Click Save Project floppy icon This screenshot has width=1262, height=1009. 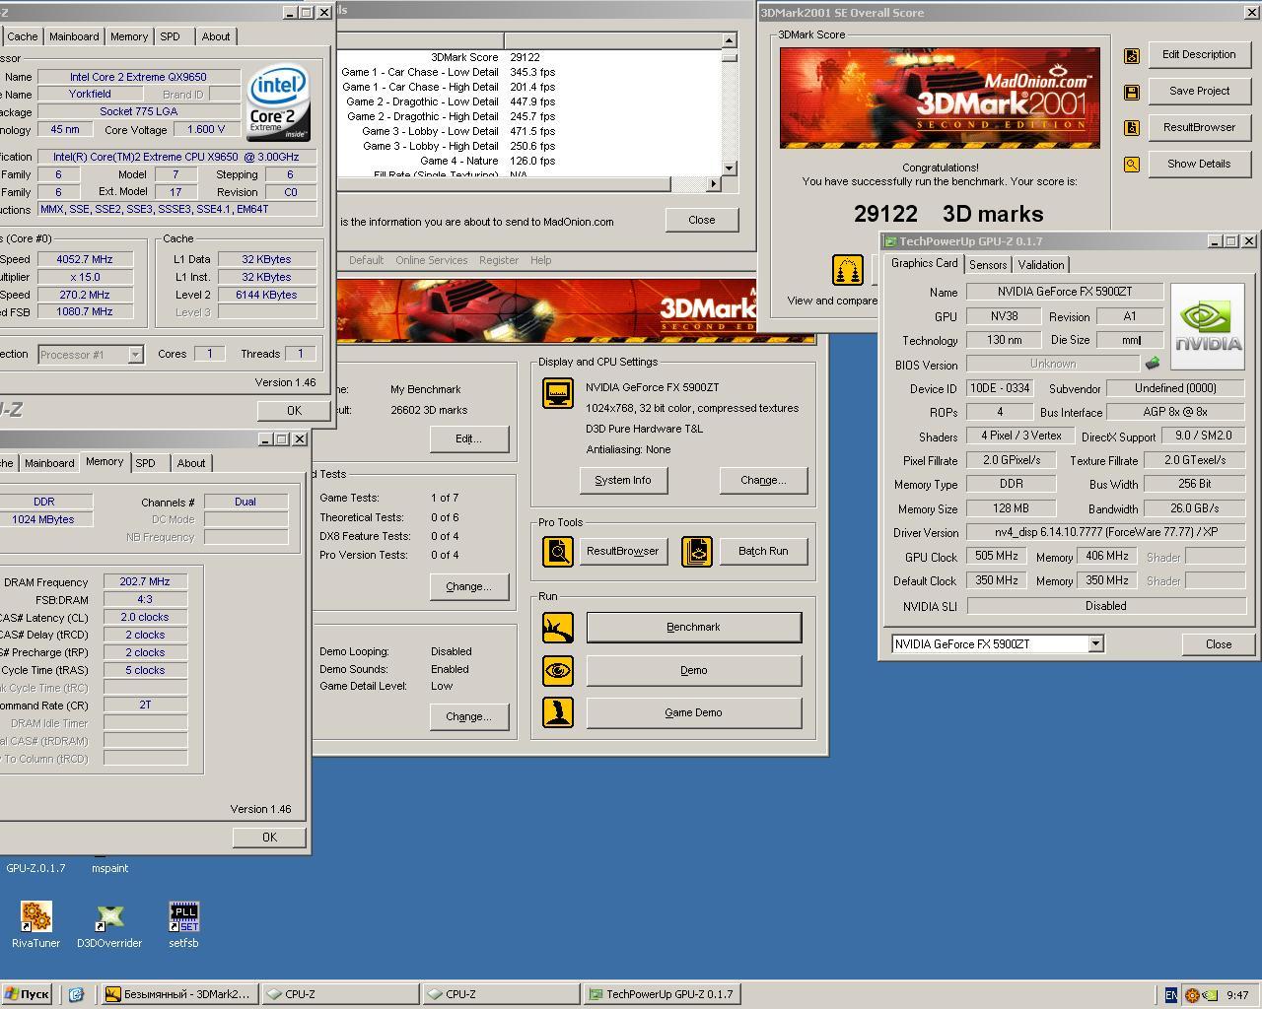pyautogui.click(x=1132, y=92)
